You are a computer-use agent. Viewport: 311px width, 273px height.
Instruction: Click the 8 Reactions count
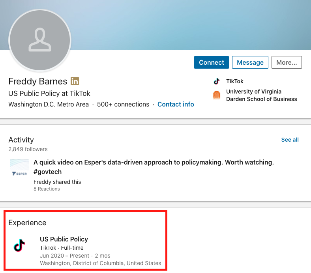[47, 189]
